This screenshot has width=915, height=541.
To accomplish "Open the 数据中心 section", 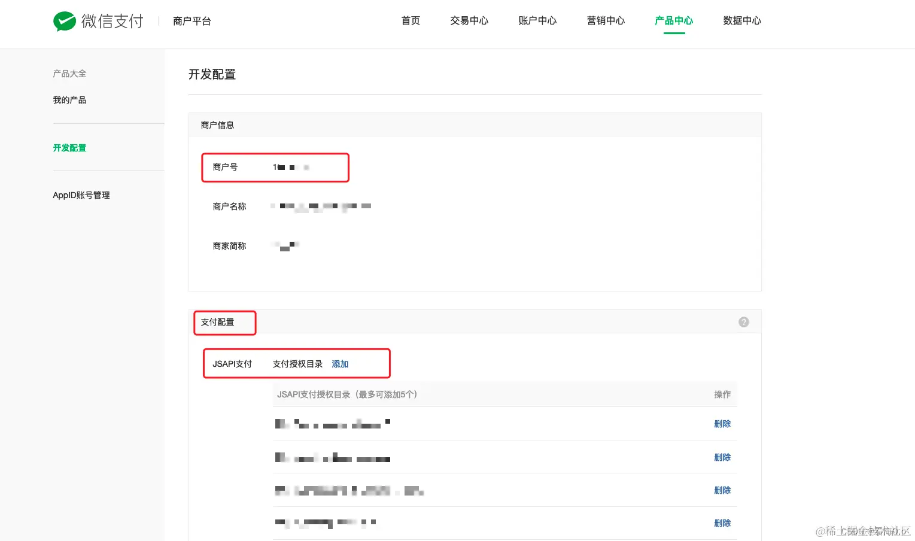I will 742,20.
